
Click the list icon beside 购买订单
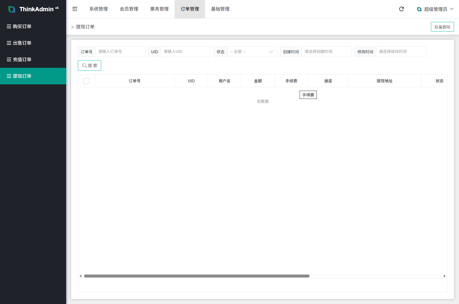9,26
